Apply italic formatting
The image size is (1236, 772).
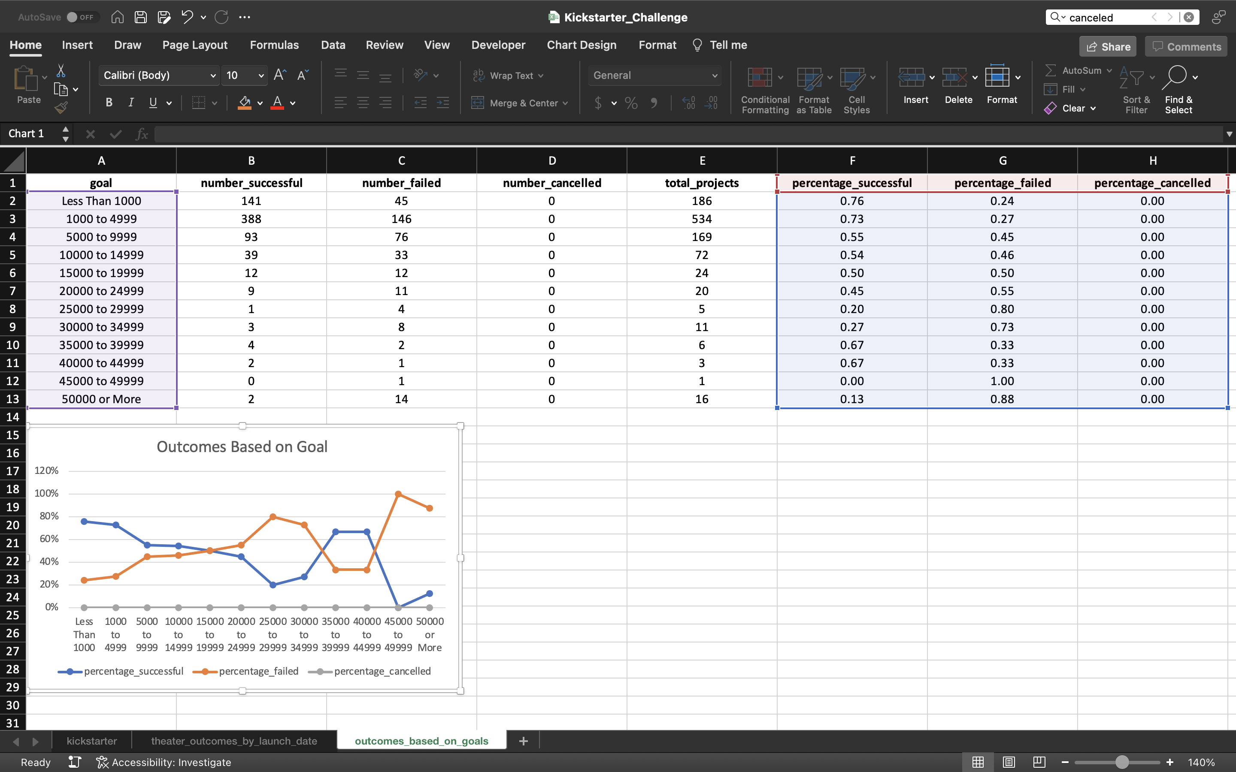tap(131, 103)
